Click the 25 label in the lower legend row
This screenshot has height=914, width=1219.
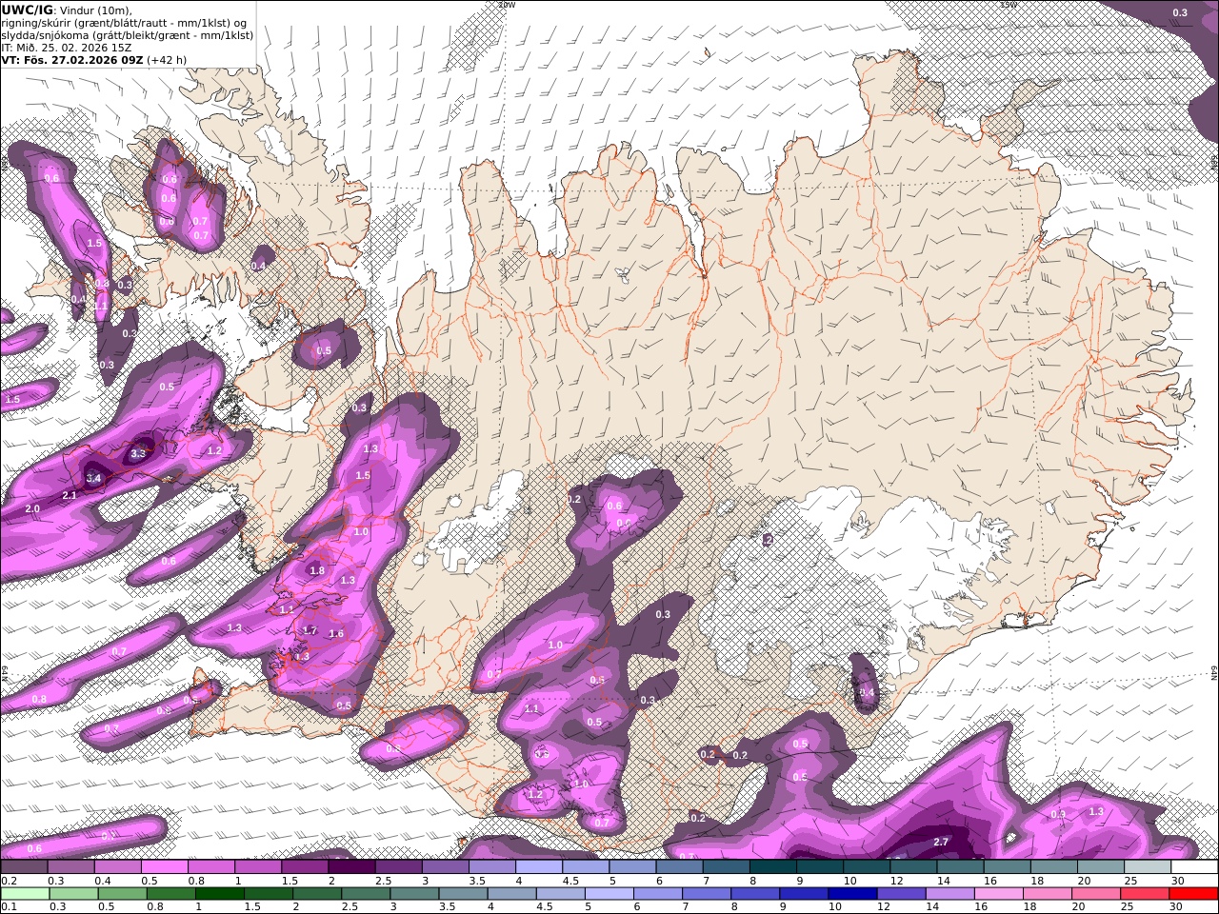pos(1129,906)
